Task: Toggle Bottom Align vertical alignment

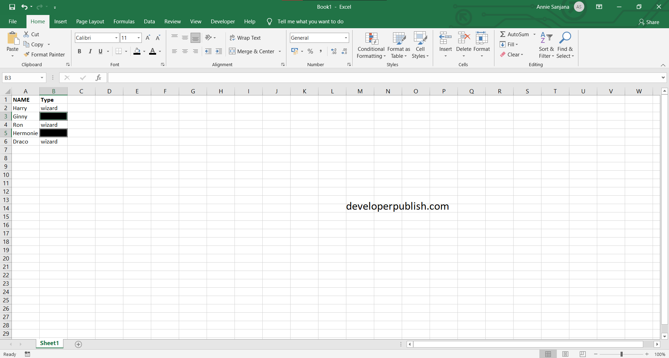Action: [x=195, y=38]
